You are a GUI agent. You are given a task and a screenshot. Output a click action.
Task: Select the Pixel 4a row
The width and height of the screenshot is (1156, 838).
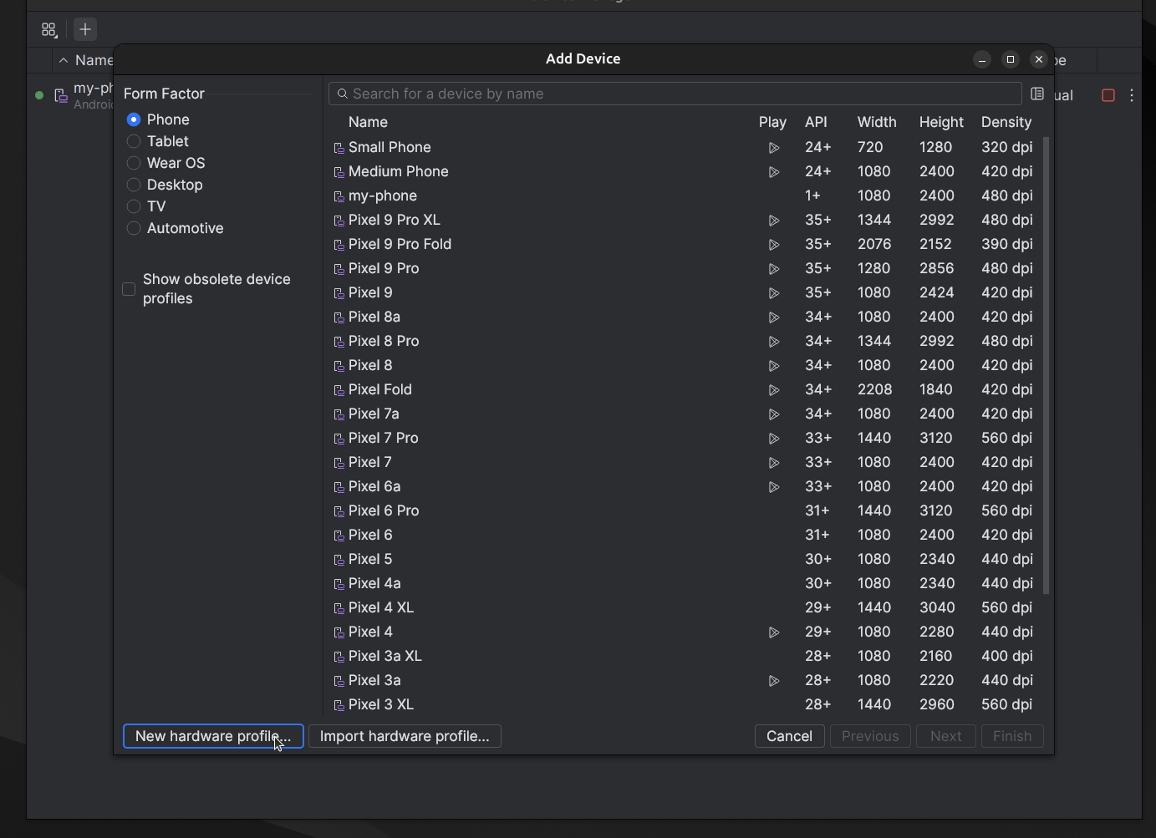tap(685, 583)
